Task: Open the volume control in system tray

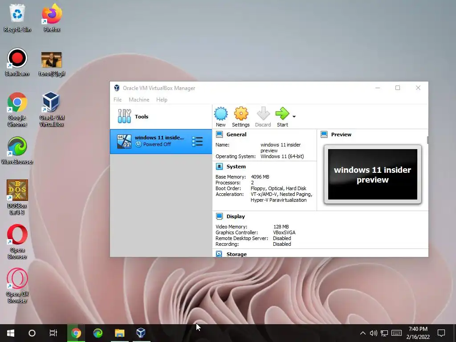Action: [x=374, y=333]
